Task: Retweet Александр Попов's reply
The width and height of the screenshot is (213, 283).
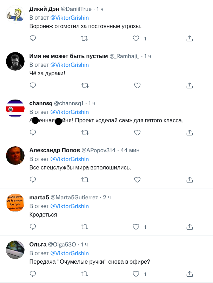Action: [85, 180]
